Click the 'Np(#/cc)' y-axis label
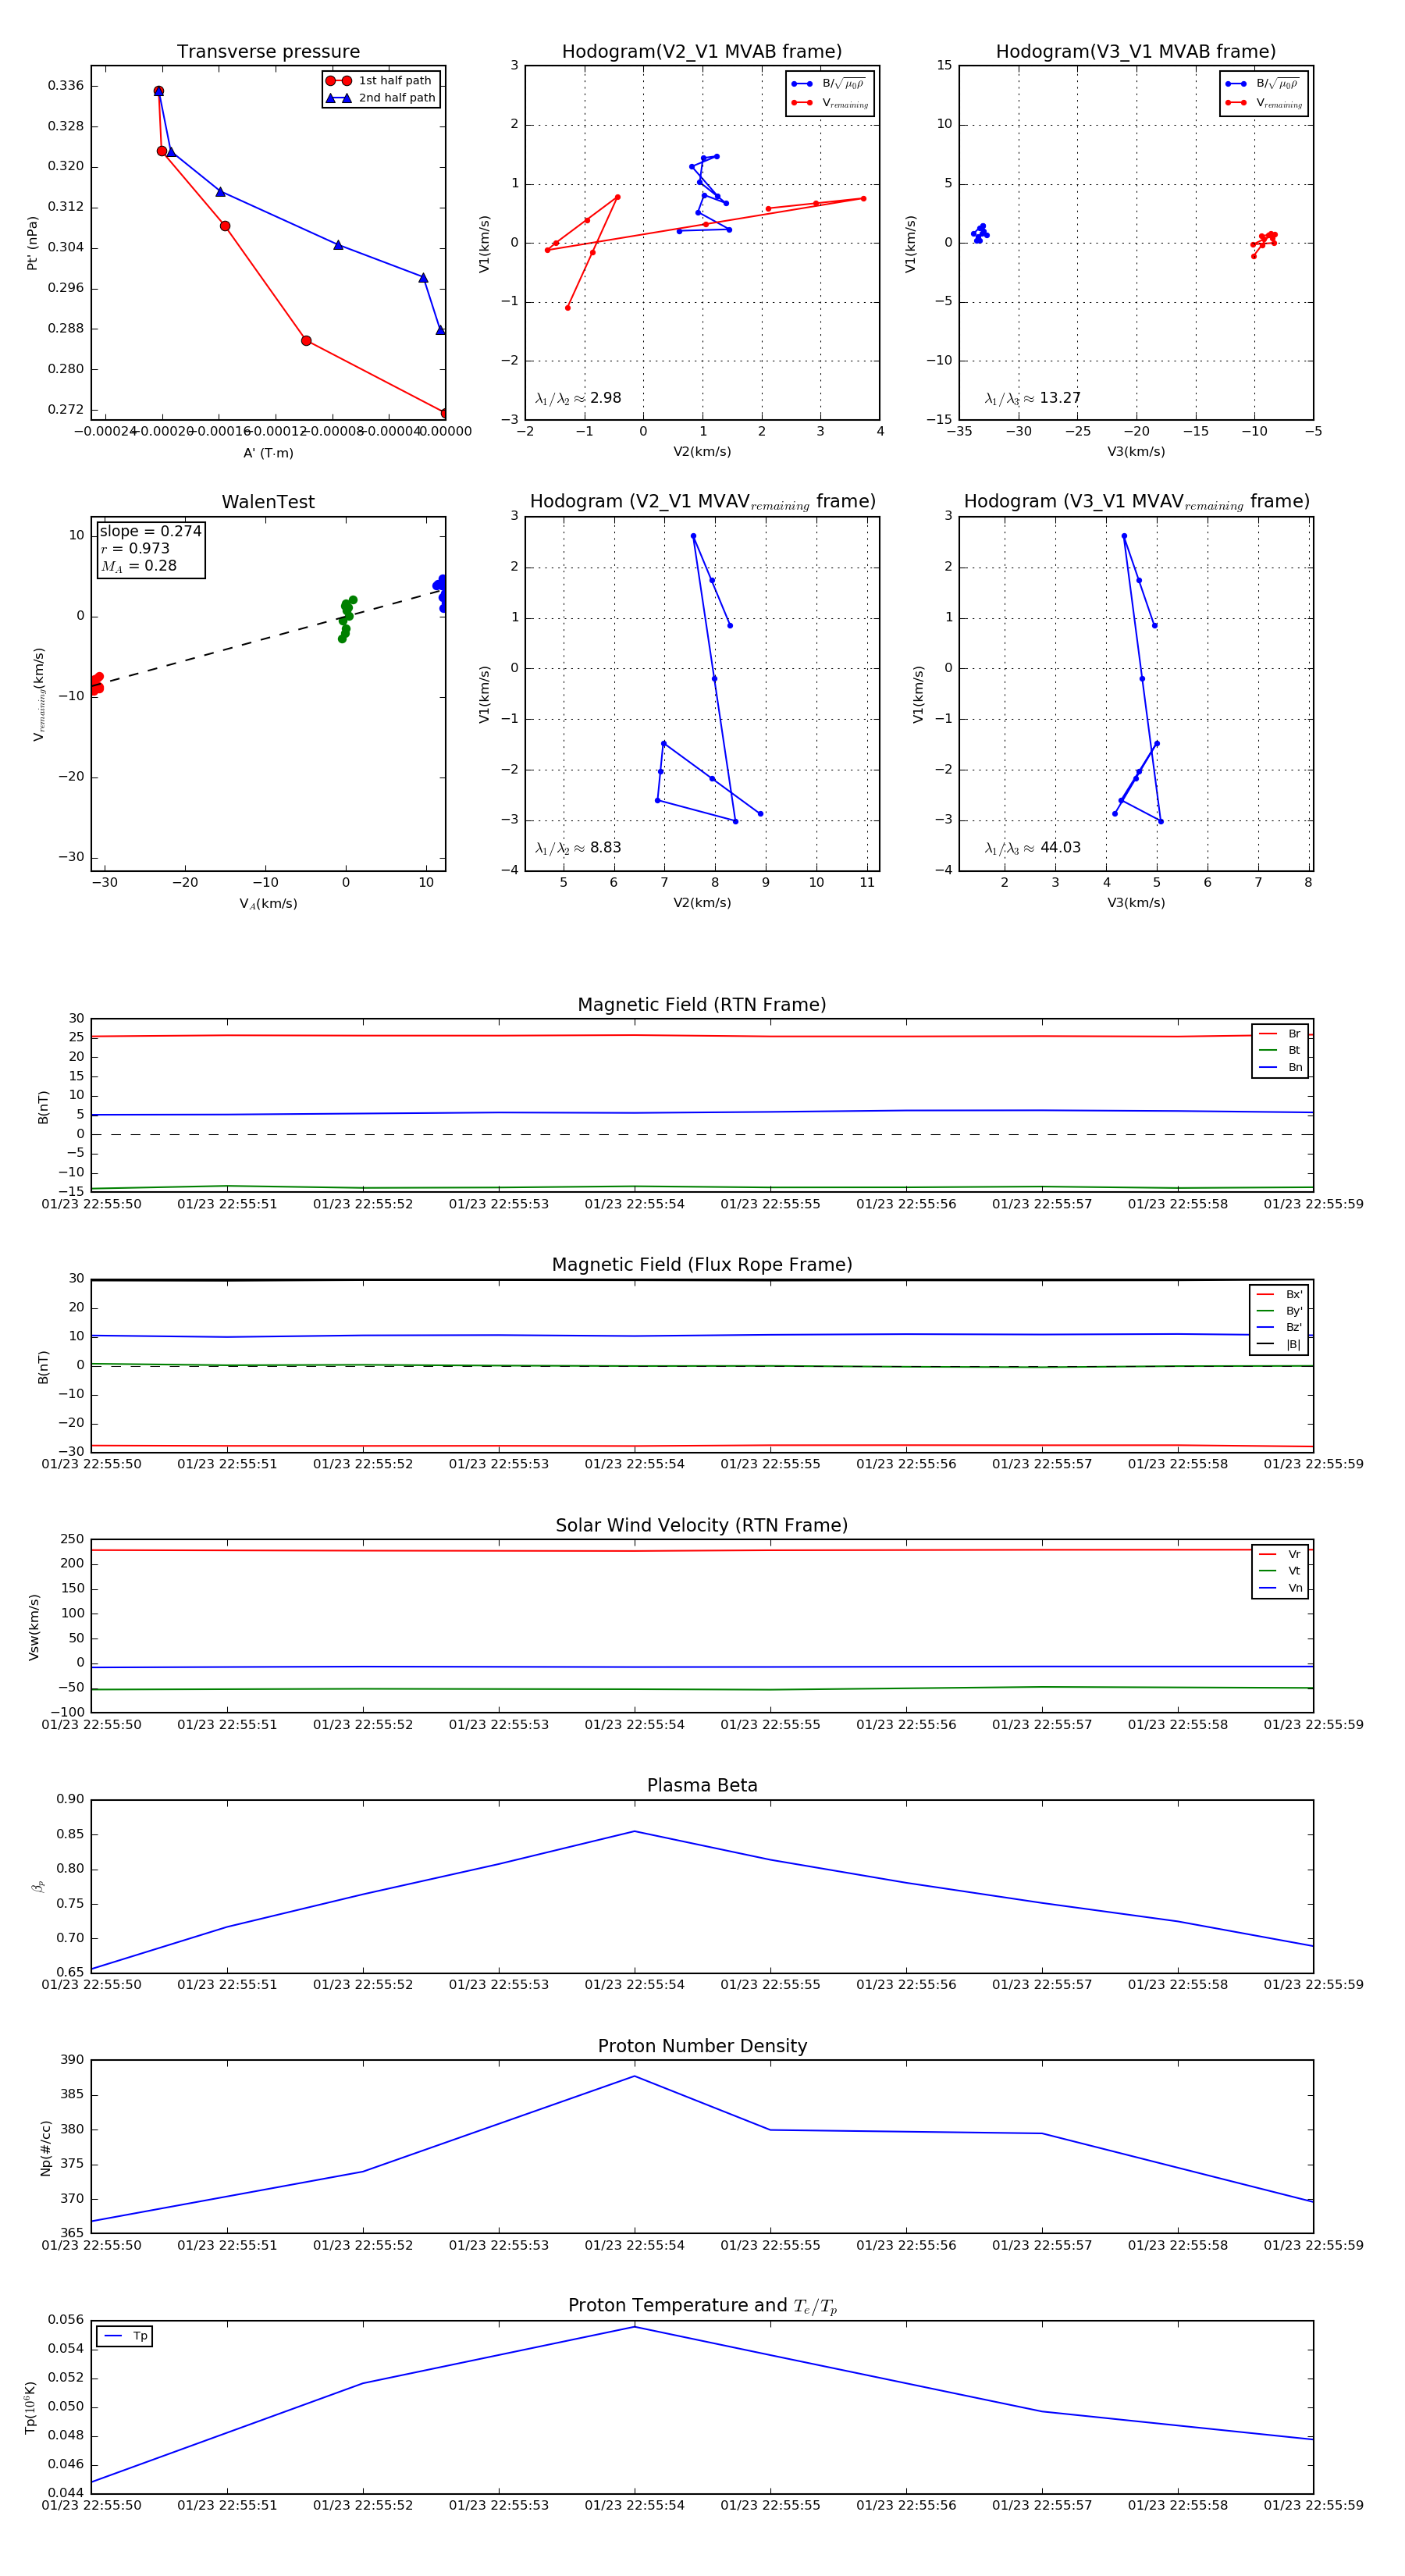1405x2576 pixels. (x=45, y=2148)
